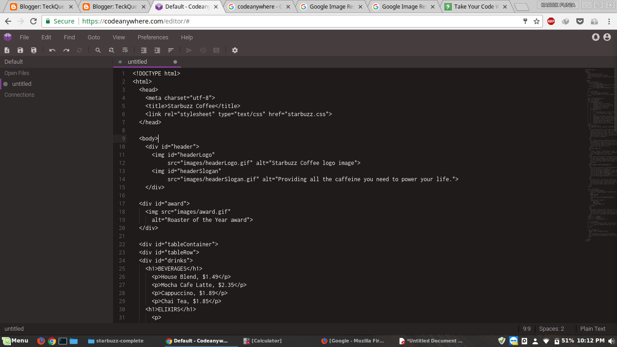
Task: Bookmark this page with star icon
Action: pyautogui.click(x=537, y=21)
